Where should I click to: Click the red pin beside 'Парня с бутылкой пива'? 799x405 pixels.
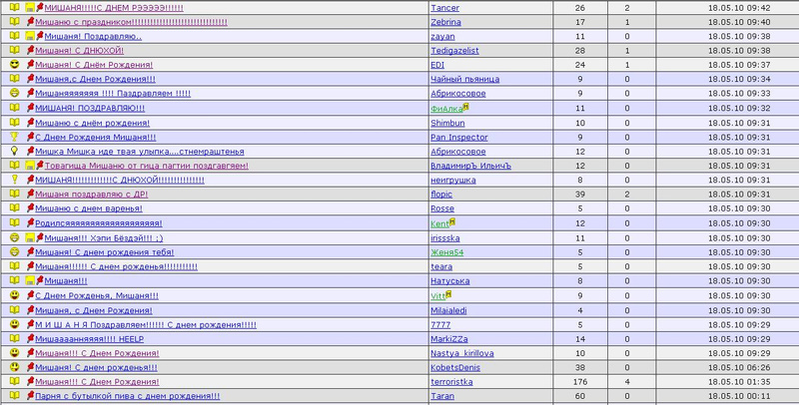click(30, 395)
